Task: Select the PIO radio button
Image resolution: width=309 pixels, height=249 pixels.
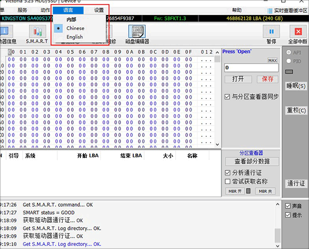Action: (289, 61)
